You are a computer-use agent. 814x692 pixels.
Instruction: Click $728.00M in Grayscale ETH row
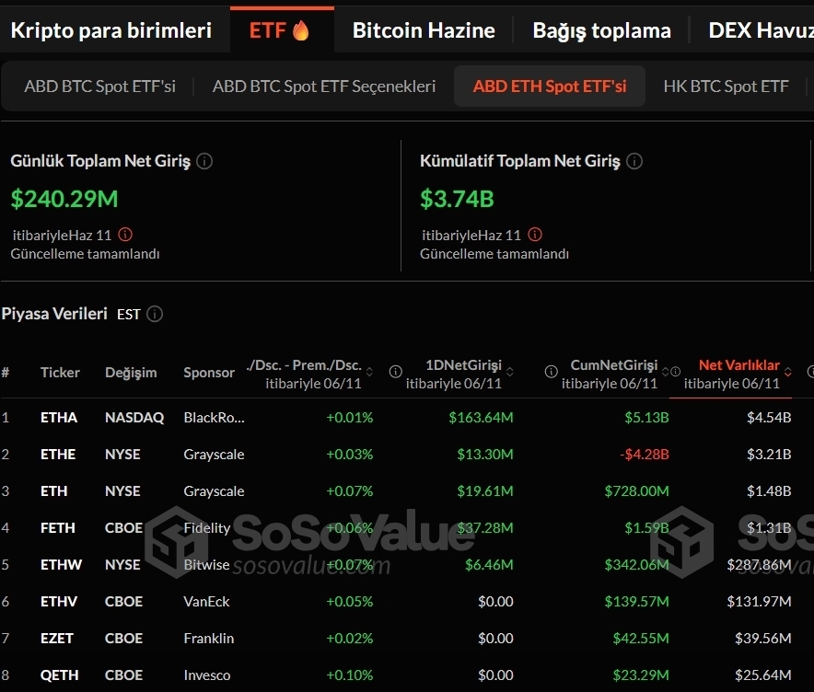(x=636, y=491)
